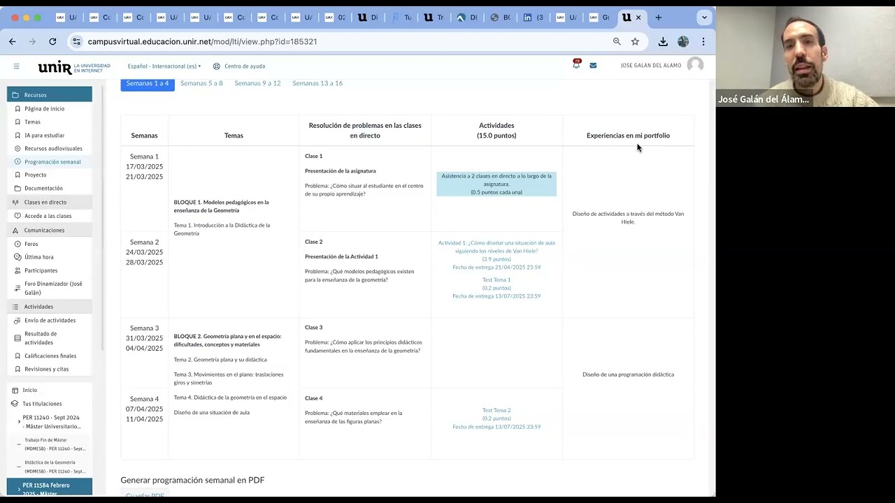895x503 pixels.
Task: Toggle the sidebar with the hamburger icon
Action: coord(16,66)
